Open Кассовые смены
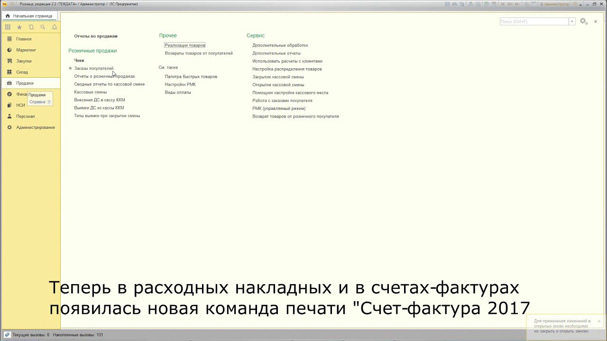Image resolution: width=607 pixels, height=341 pixels. pyautogui.click(x=91, y=92)
